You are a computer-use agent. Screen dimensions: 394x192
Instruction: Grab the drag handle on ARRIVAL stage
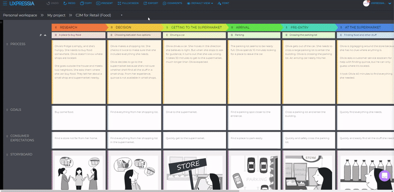pos(231,27)
